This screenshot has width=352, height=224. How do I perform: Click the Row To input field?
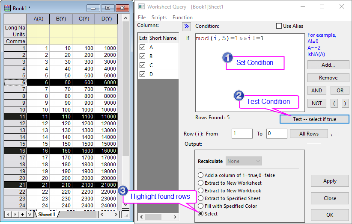click(x=277, y=134)
